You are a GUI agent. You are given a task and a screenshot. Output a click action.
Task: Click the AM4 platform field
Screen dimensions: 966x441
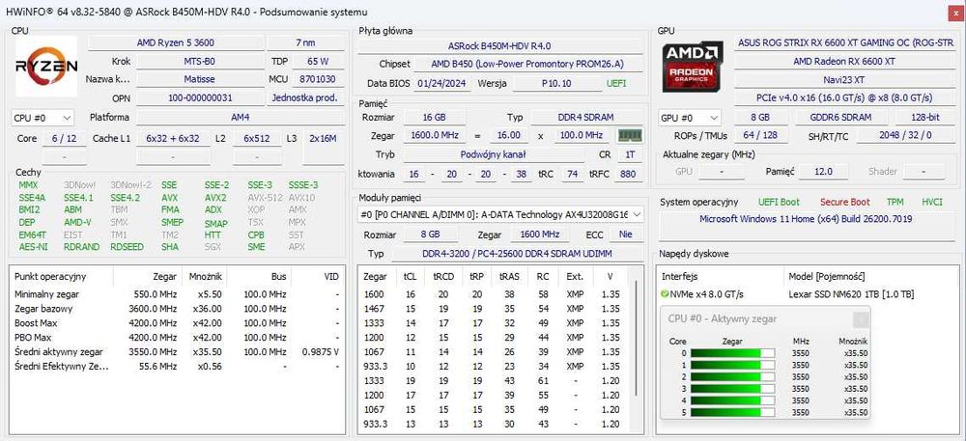tap(241, 117)
